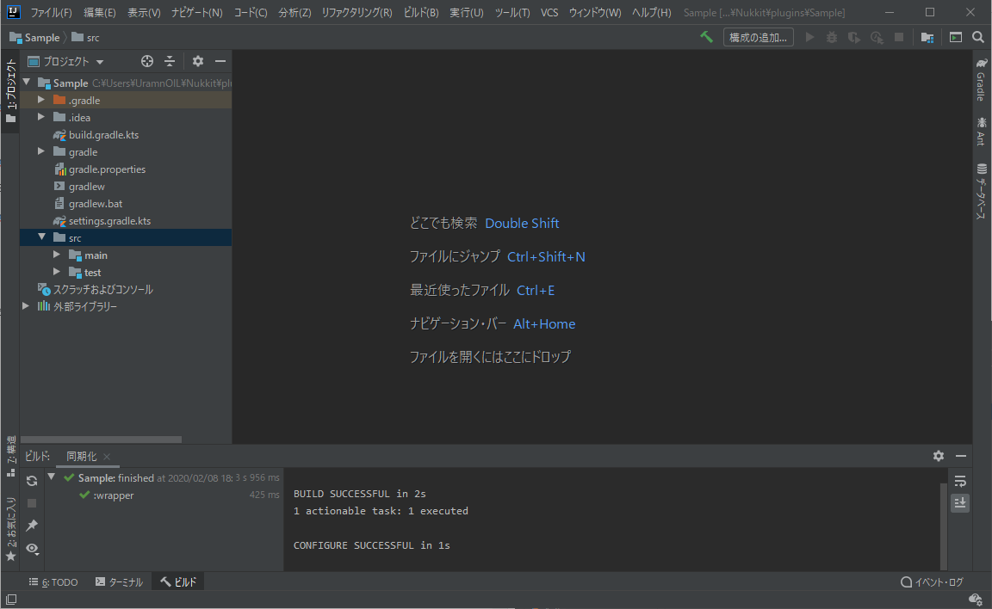Viewport: 992px width, 609px height.
Task: Expand the .idea folder arrow
Action: coord(41,117)
